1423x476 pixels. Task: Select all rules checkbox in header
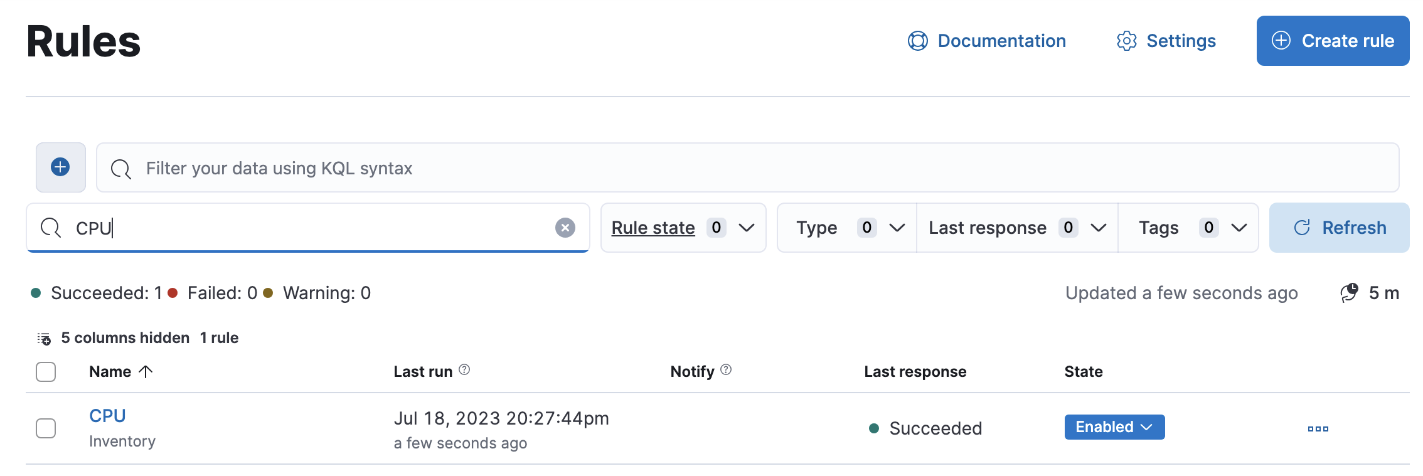[x=46, y=372]
